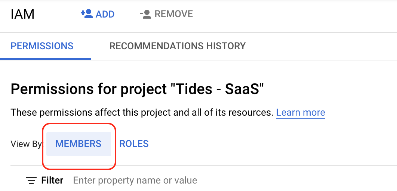Screen dimensions: 397x191
Task: Open the RECOMMENDATIONS HISTORY tab
Action: point(178,46)
